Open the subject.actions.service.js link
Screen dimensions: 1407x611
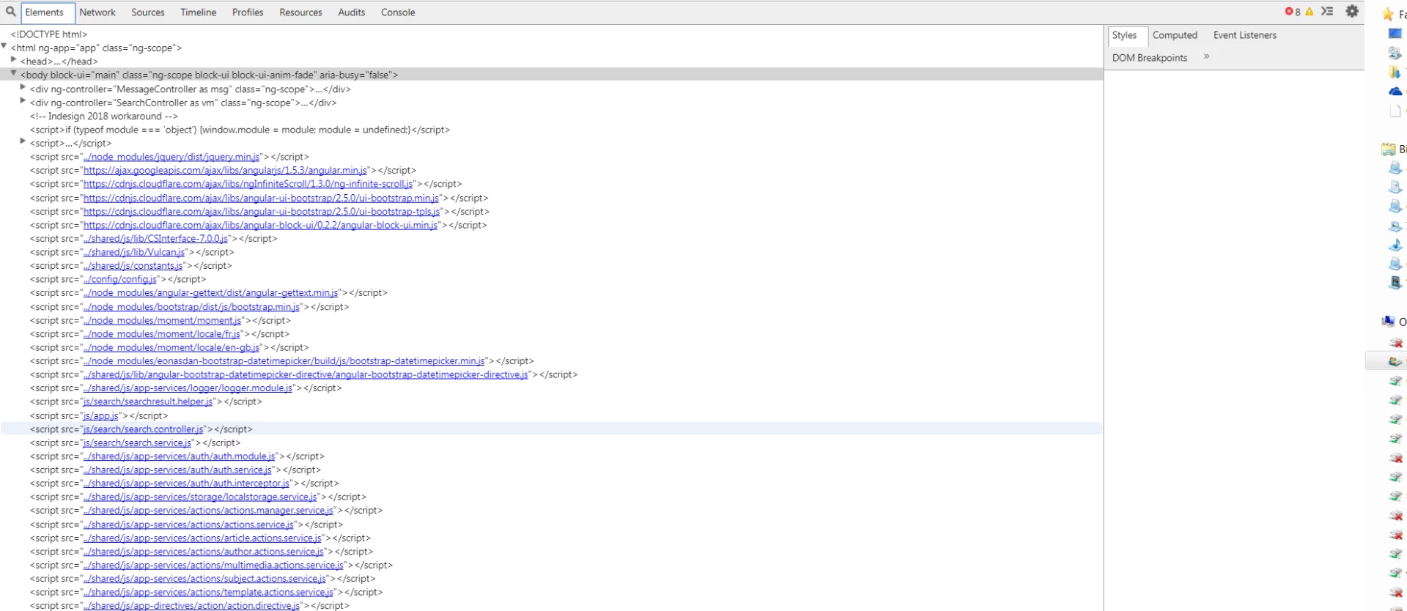pos(204,579)
